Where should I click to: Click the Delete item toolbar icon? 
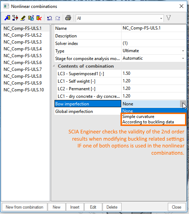tap(39, 18)
